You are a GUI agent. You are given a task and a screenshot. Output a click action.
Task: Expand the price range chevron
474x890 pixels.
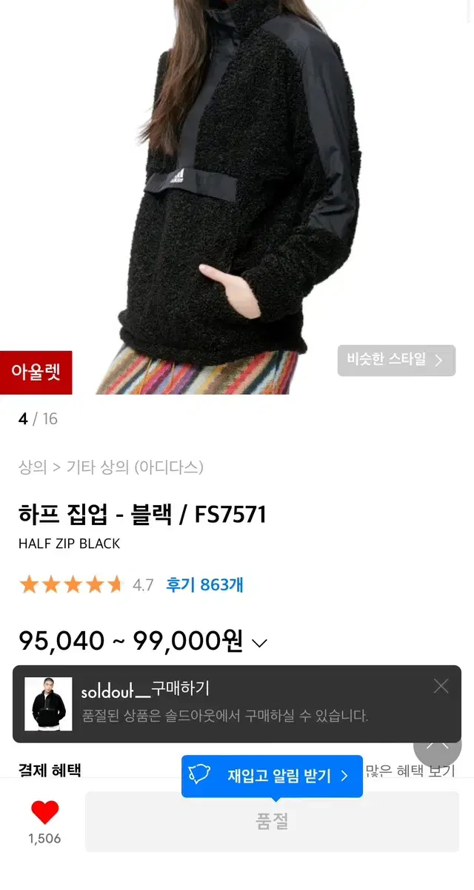(259, 643)
